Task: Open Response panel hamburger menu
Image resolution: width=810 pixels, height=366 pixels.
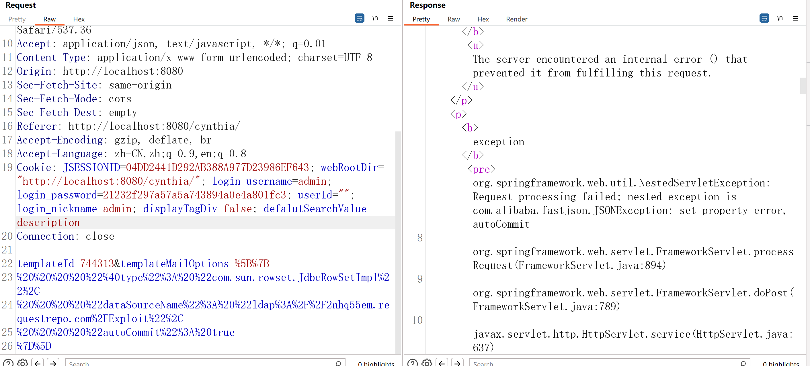Action: (x=795, y=18)
